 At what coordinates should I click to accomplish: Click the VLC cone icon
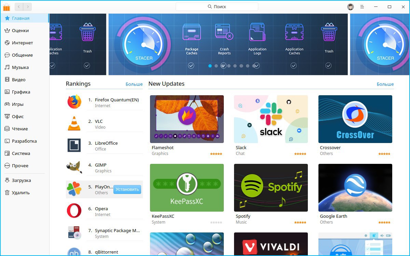tap(74, 124)
